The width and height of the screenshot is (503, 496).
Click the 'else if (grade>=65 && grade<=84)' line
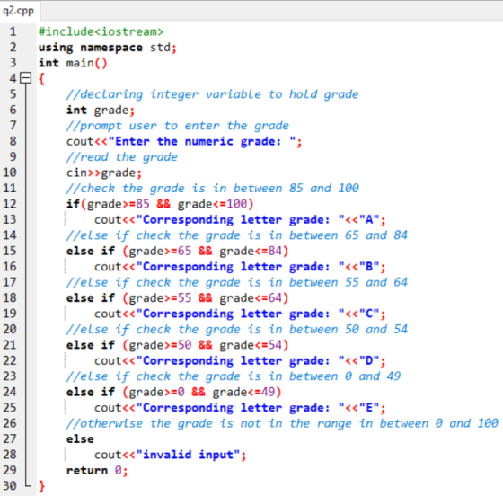178,251
